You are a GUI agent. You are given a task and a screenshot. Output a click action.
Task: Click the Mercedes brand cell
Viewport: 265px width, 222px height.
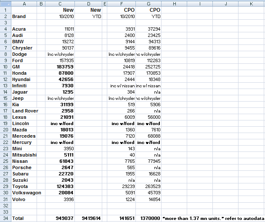tap(24, 136)
